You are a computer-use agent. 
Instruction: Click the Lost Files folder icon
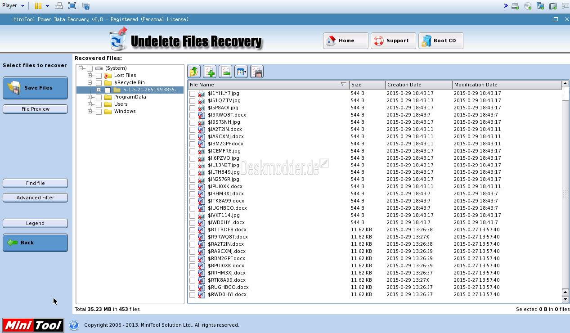click(x=108, y=76)
